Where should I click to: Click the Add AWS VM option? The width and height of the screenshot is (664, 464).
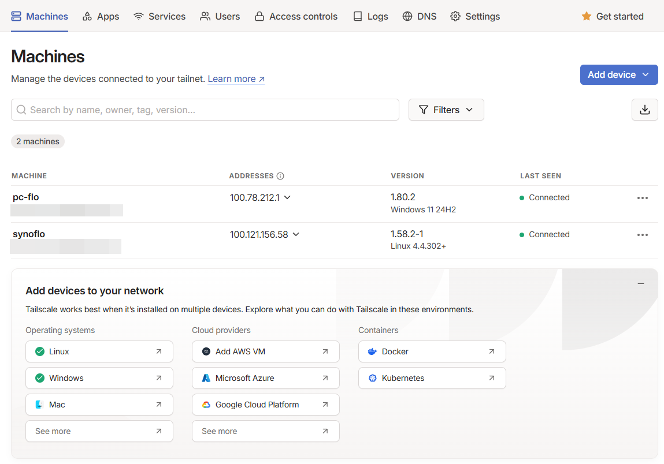pos(265,351)
